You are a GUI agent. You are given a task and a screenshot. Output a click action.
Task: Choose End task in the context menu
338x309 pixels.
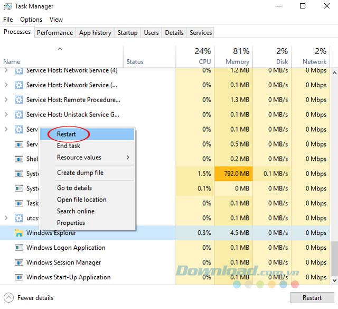pyautogui.click(x=87, y=146)
